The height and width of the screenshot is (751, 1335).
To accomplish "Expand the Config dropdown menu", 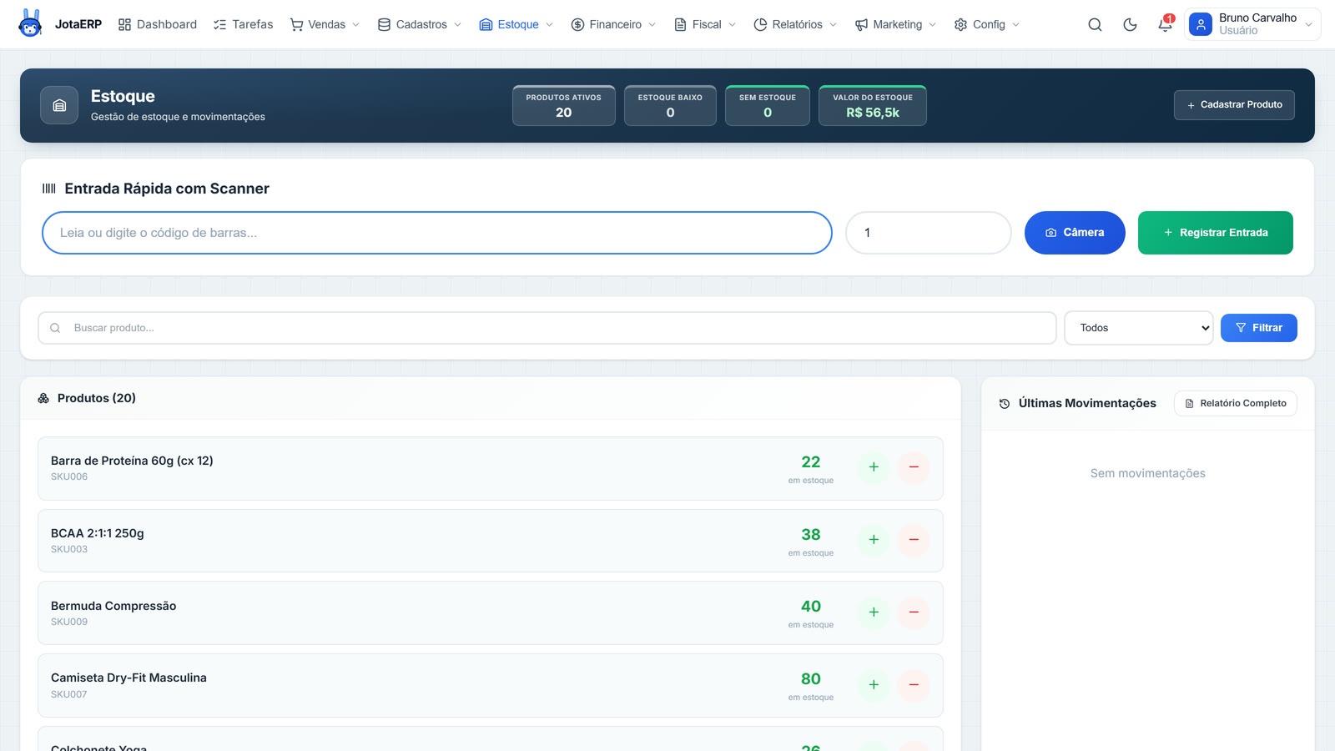I will click(x=987, y=24).
